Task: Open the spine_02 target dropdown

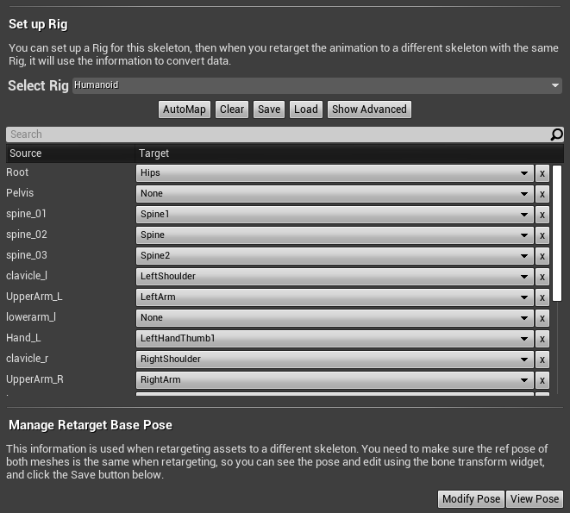Action: tap(335, 235)
